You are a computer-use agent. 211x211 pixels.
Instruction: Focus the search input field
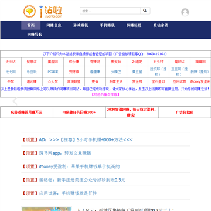click(x=110, y=11)
